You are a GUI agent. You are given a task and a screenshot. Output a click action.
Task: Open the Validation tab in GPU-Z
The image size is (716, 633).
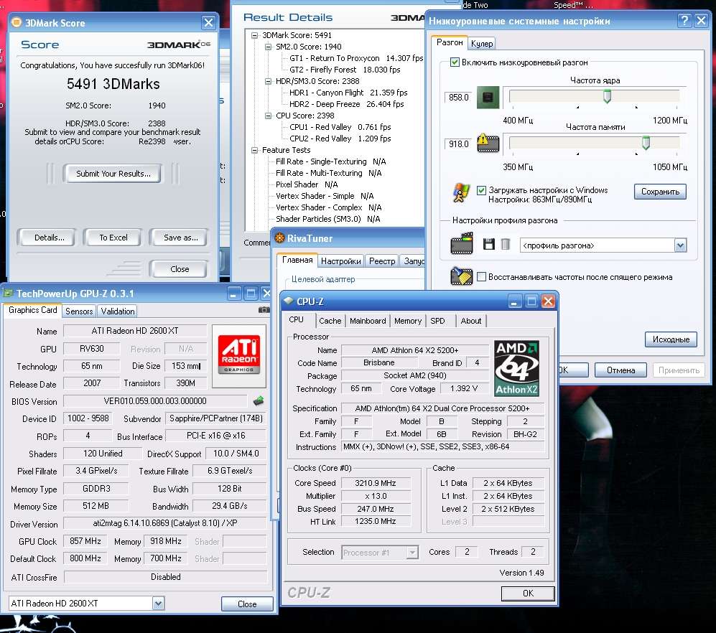(118, 311)
